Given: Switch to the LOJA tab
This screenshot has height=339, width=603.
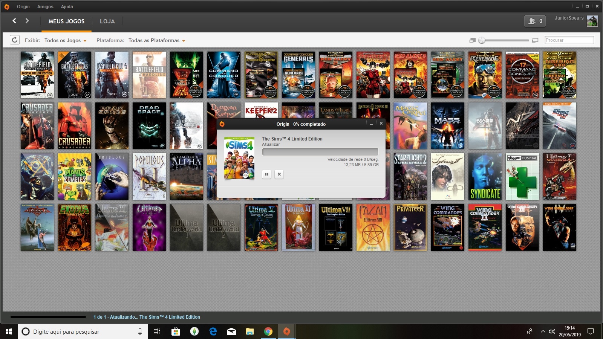Looking at the screenshot, I should (107, 21).
